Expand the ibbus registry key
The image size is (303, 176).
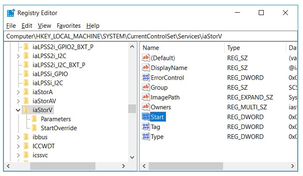18,137
